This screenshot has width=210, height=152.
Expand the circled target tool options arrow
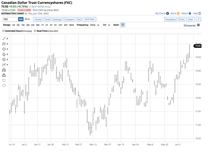[7, 60]
